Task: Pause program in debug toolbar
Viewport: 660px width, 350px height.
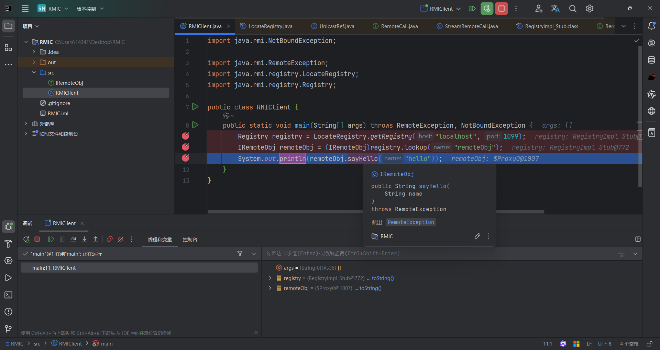Action: click(x=62, y=239)
